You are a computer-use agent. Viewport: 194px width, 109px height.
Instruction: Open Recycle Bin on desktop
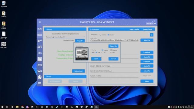click(4, 4)
